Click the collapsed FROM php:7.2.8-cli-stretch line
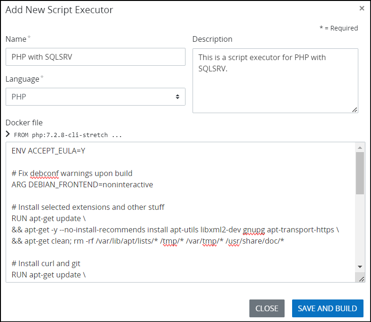 click(68, 135)
